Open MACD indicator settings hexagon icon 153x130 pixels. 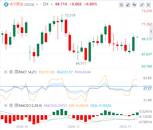[x=11, y=105]
